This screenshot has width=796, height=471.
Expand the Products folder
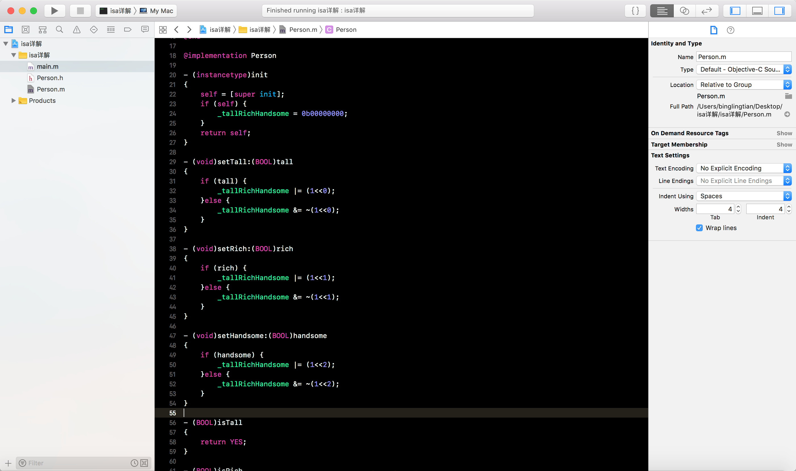[x=14, y=101]
